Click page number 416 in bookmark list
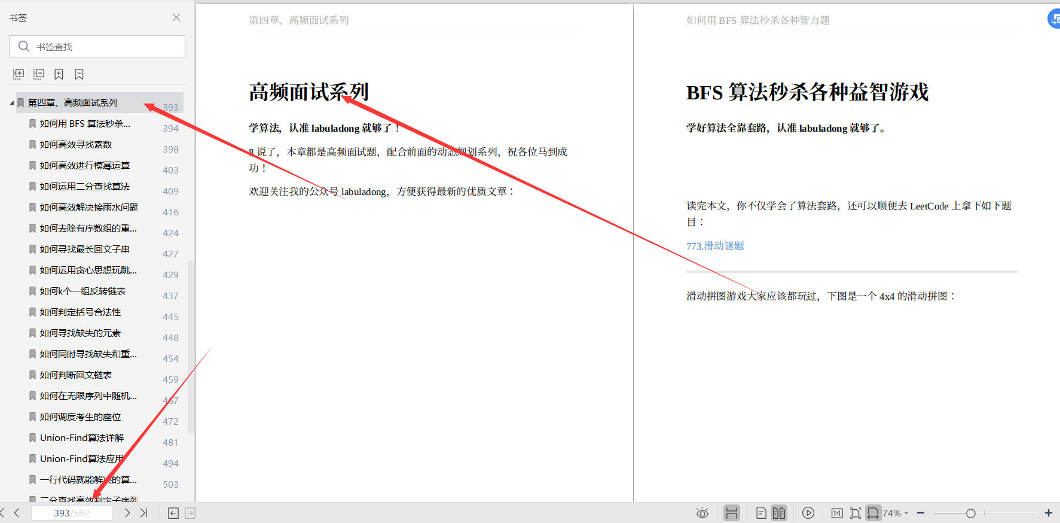1060x523 pixels. 170,212
